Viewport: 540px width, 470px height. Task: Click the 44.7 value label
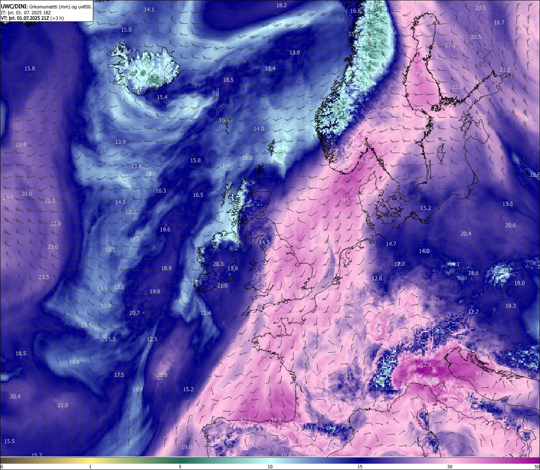pos(348,199)
